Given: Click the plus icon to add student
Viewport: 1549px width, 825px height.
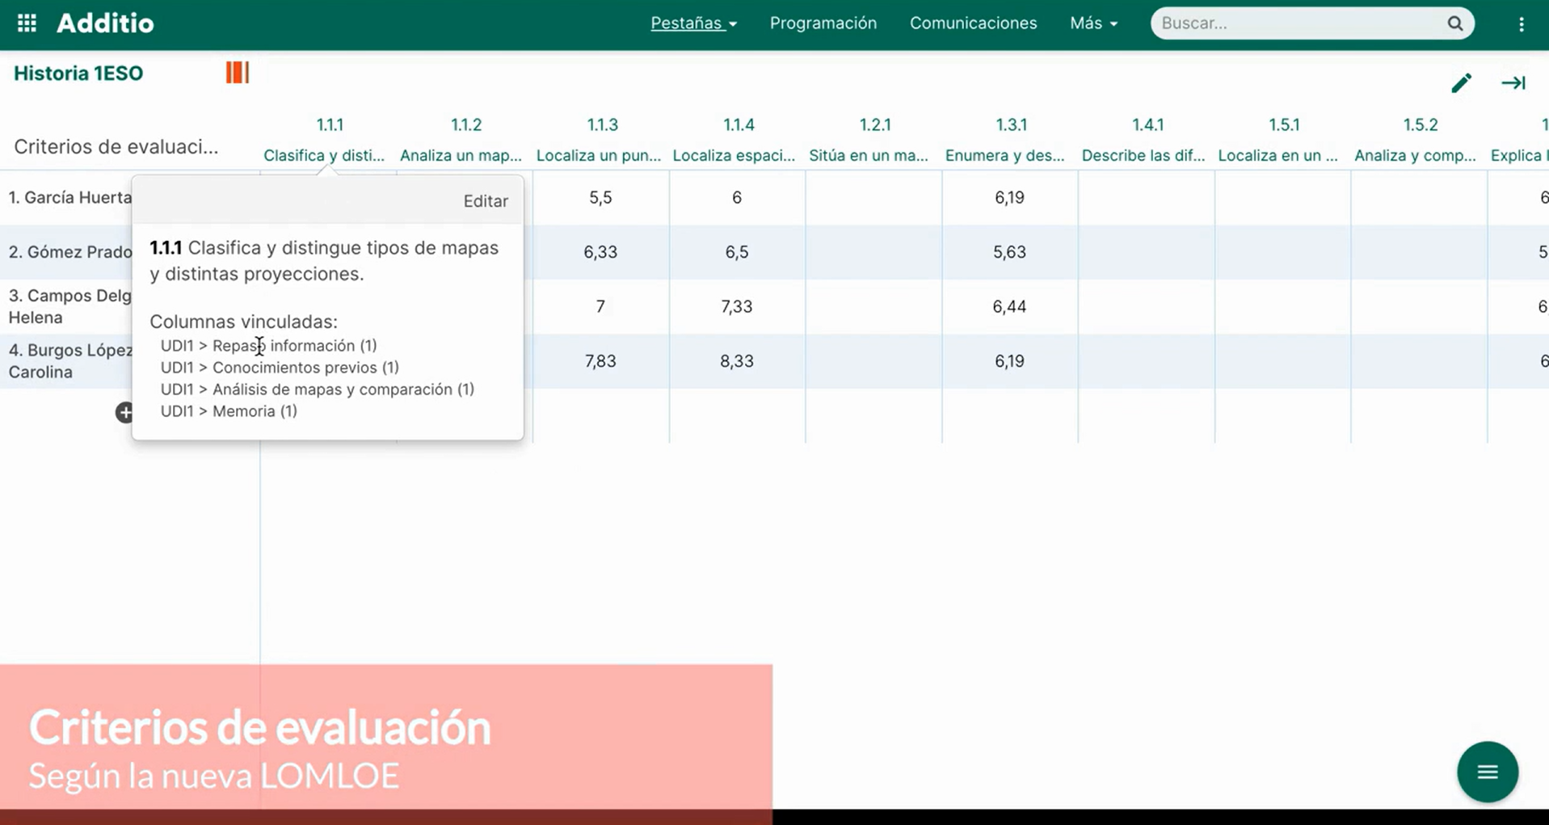Looking at the screenshot, I should tap(124, 413).
